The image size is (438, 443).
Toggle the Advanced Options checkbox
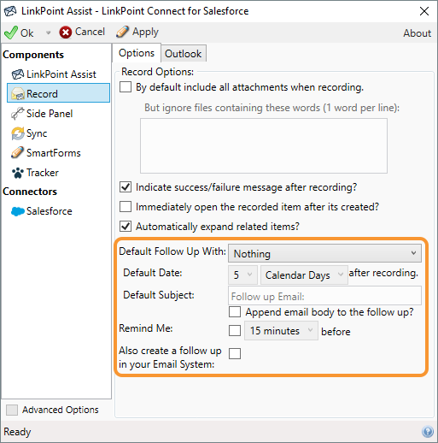[12, 410]
